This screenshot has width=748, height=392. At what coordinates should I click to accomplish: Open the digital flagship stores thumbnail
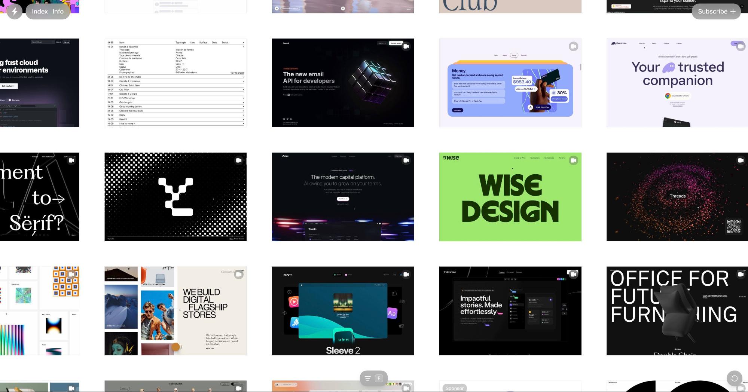coord(175,311)
